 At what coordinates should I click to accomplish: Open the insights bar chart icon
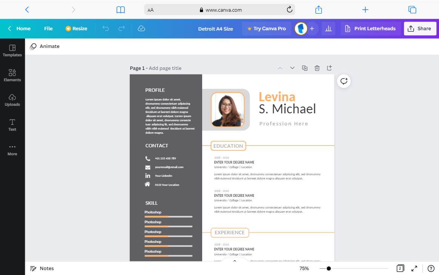(x=328, y=29)
